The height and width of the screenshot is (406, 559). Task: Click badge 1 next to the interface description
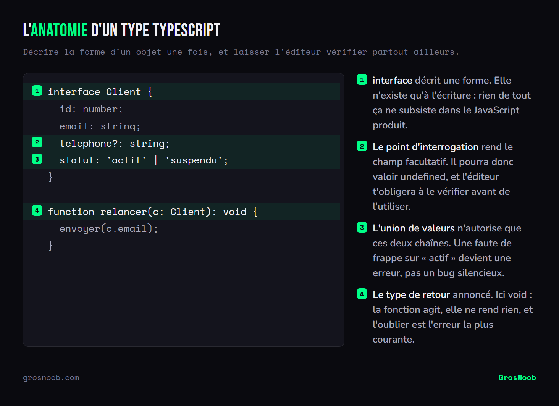[362, 79]
